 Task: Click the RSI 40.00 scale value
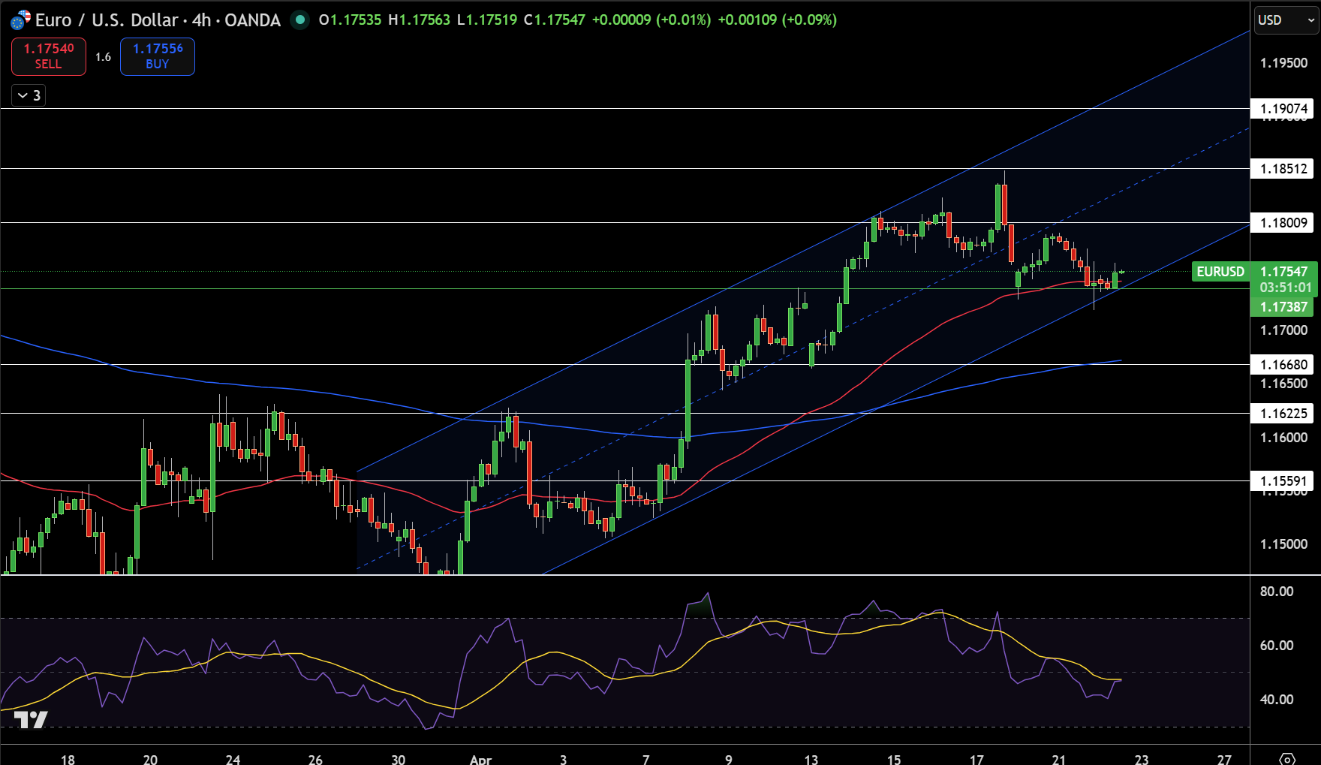pos(1277,700)
